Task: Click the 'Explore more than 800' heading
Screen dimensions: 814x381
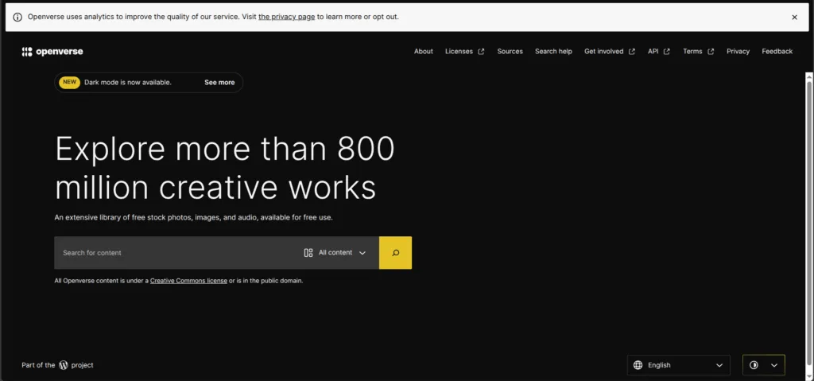Action: click(225, 148)
